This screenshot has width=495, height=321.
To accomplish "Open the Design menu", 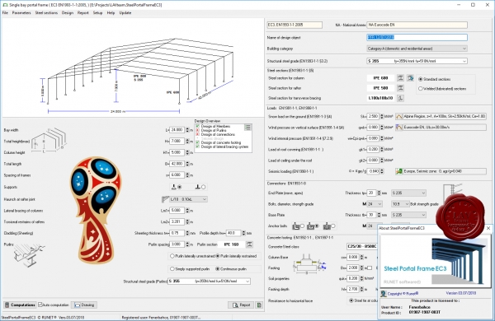I will (x=68, y=13).
